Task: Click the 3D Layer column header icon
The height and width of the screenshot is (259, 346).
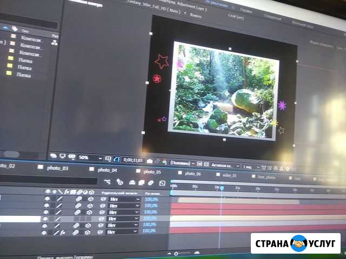Action: 91,192
